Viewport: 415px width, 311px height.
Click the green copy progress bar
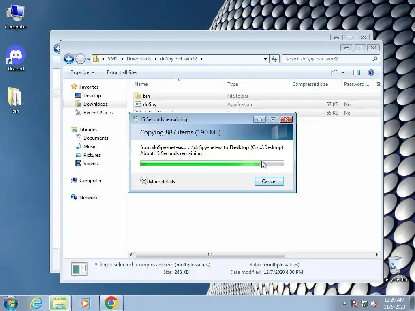point(212,164)
